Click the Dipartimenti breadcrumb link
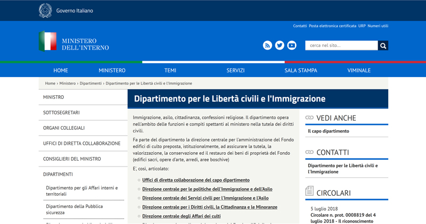426x224 pixels. pyautogui.click(x=91, y=84)
